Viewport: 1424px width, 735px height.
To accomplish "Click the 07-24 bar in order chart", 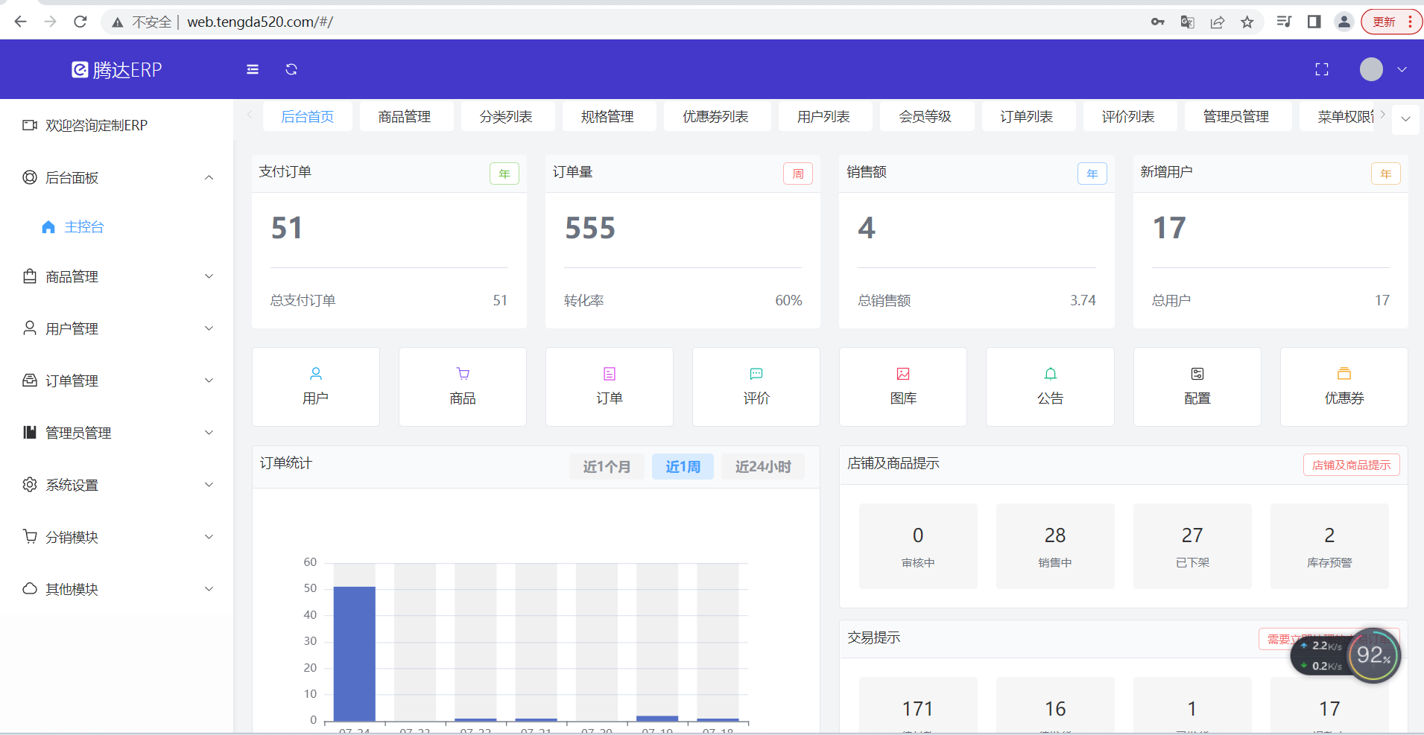I will [x=354, y=653].
